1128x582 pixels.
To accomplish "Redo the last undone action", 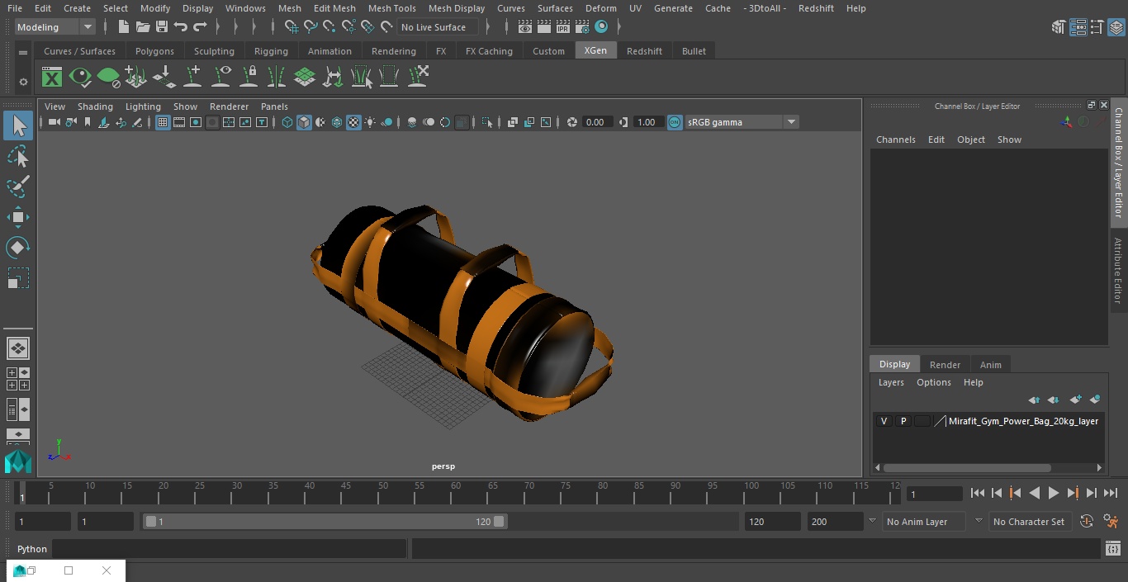I will click(x=200, y=27).
